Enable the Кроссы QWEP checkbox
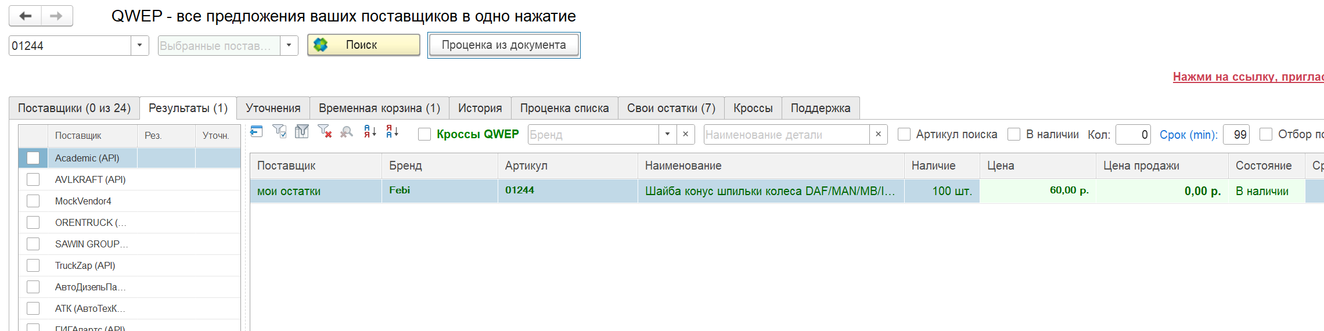This screenshot has height=331, width=1324. click(x=424, y=134)
